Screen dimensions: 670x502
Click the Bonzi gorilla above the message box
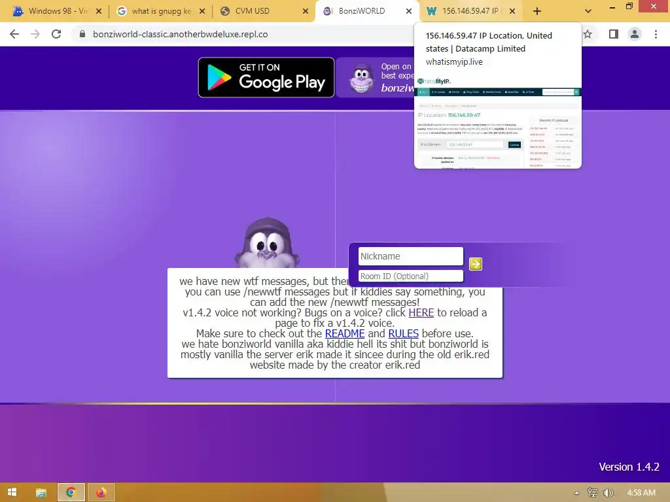click(267, 243)
